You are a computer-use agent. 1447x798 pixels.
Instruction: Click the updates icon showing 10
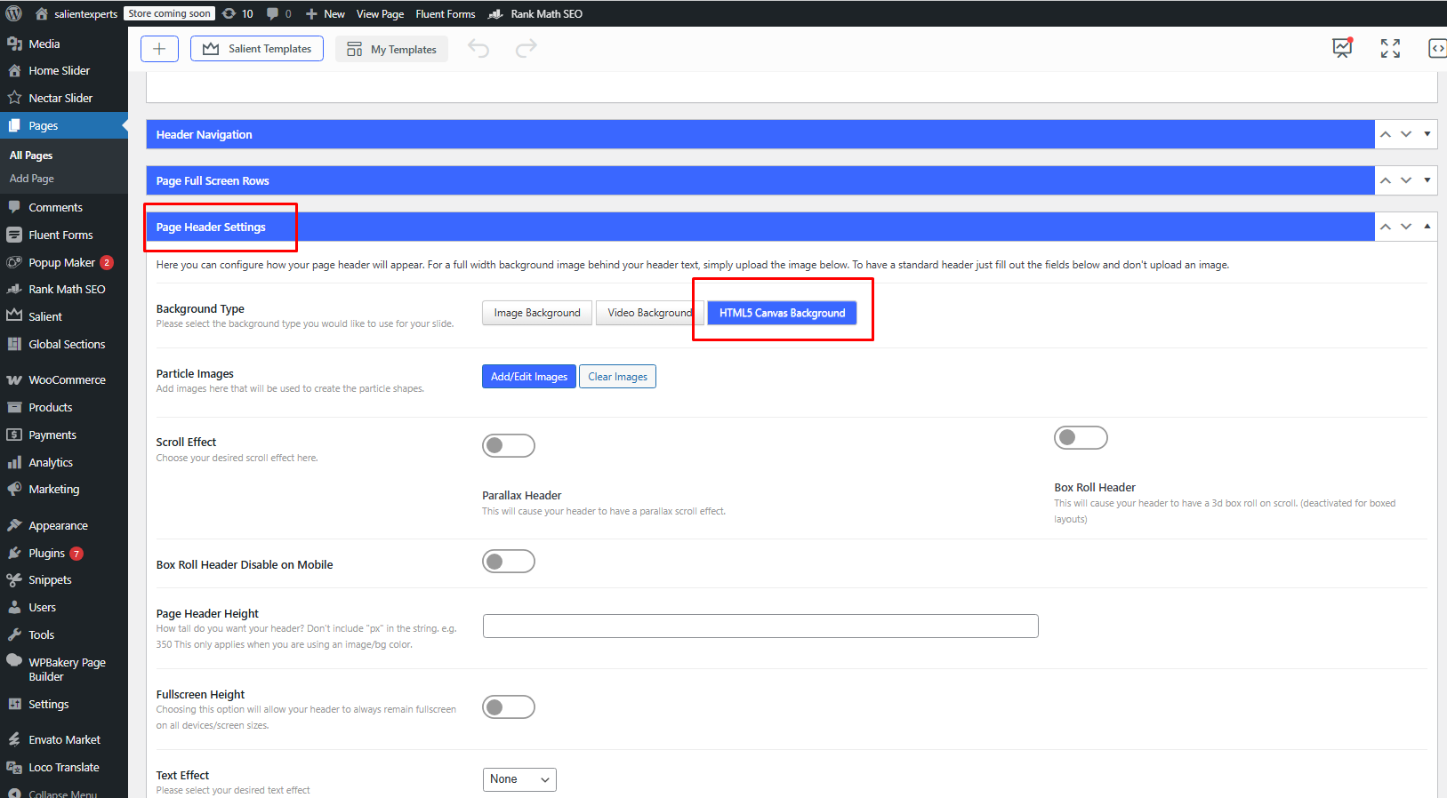click(x=237, y=13)
